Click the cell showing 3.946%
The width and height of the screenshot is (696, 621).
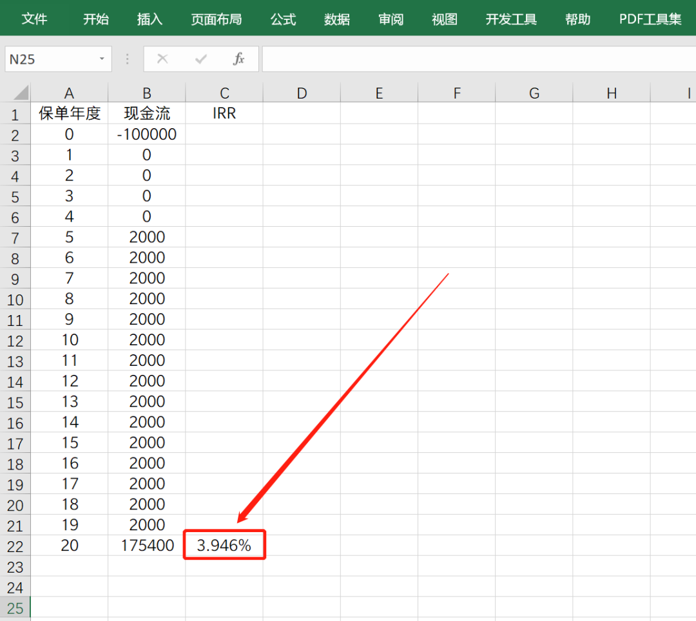[224, 545]
